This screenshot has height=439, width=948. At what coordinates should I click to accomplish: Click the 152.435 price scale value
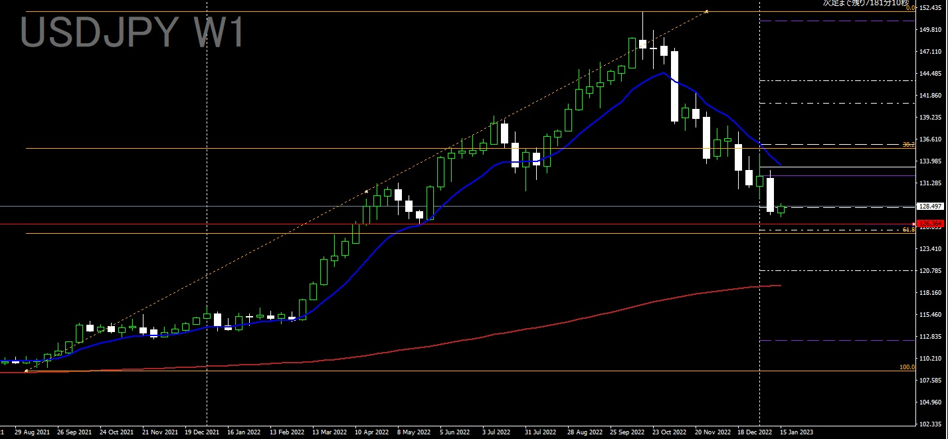tap(931, 7)
